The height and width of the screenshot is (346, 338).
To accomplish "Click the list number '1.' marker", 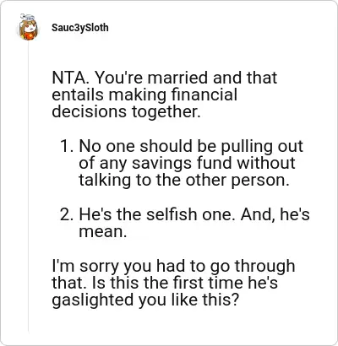I will pyautogui.click(x=67, y=146).
